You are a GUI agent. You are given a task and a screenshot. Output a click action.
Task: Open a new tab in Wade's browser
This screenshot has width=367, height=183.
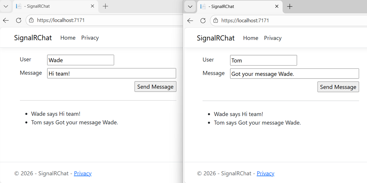[106, 6]
